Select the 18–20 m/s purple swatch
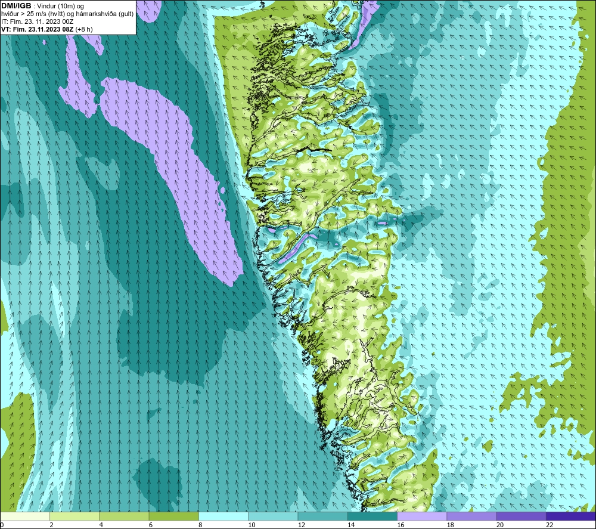This screenshot has width=596, height=529. click(x=471, y=516)
